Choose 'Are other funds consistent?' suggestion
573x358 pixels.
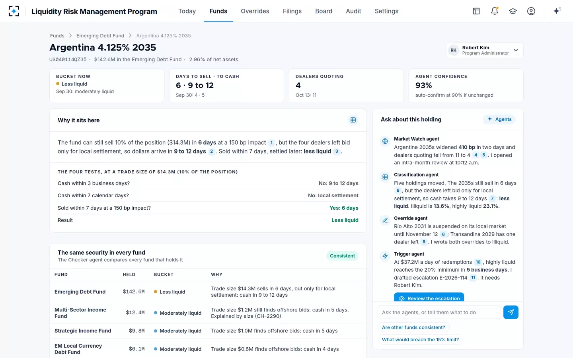[x=413, y=327]
